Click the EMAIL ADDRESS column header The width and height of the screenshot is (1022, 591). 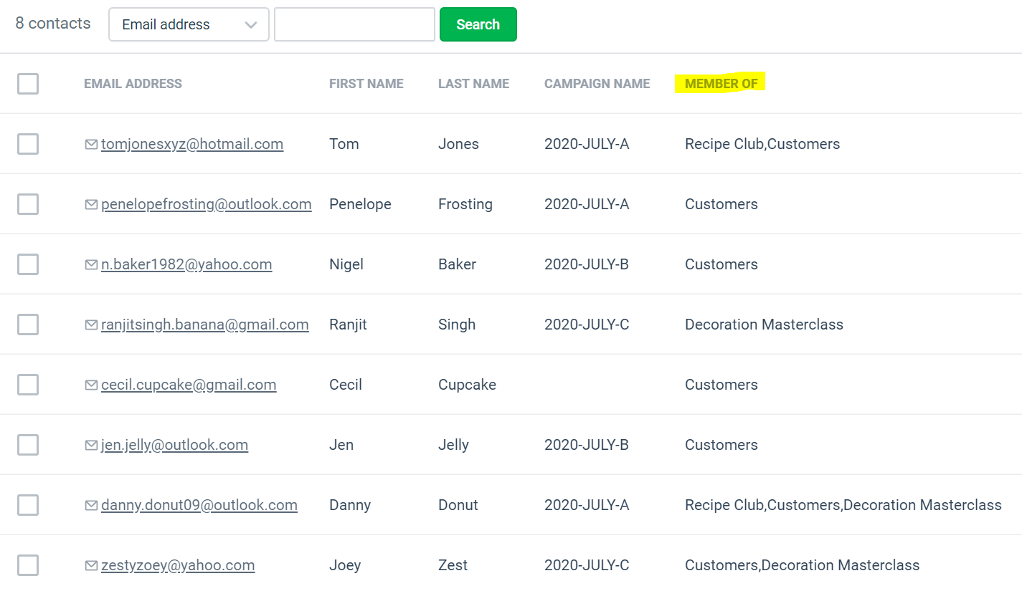coord(133,84)
